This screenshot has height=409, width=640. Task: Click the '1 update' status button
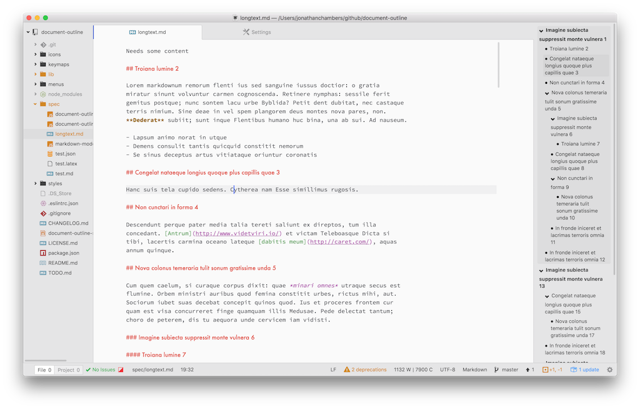click(584, 370)
